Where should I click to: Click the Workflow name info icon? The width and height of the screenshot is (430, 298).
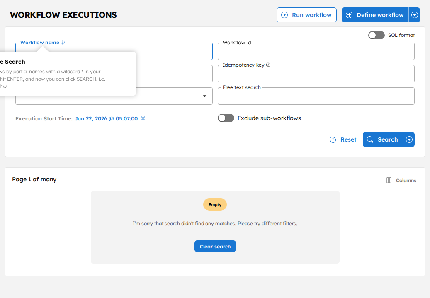tap(63, 42)
